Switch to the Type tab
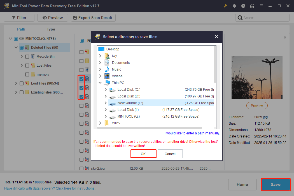 51,29
